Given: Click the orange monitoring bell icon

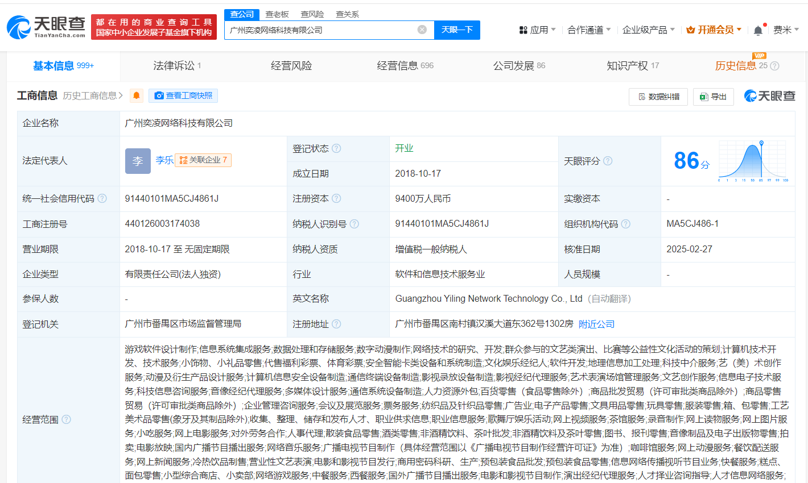Looking at the screenshot, I should [x=137, y=95].
